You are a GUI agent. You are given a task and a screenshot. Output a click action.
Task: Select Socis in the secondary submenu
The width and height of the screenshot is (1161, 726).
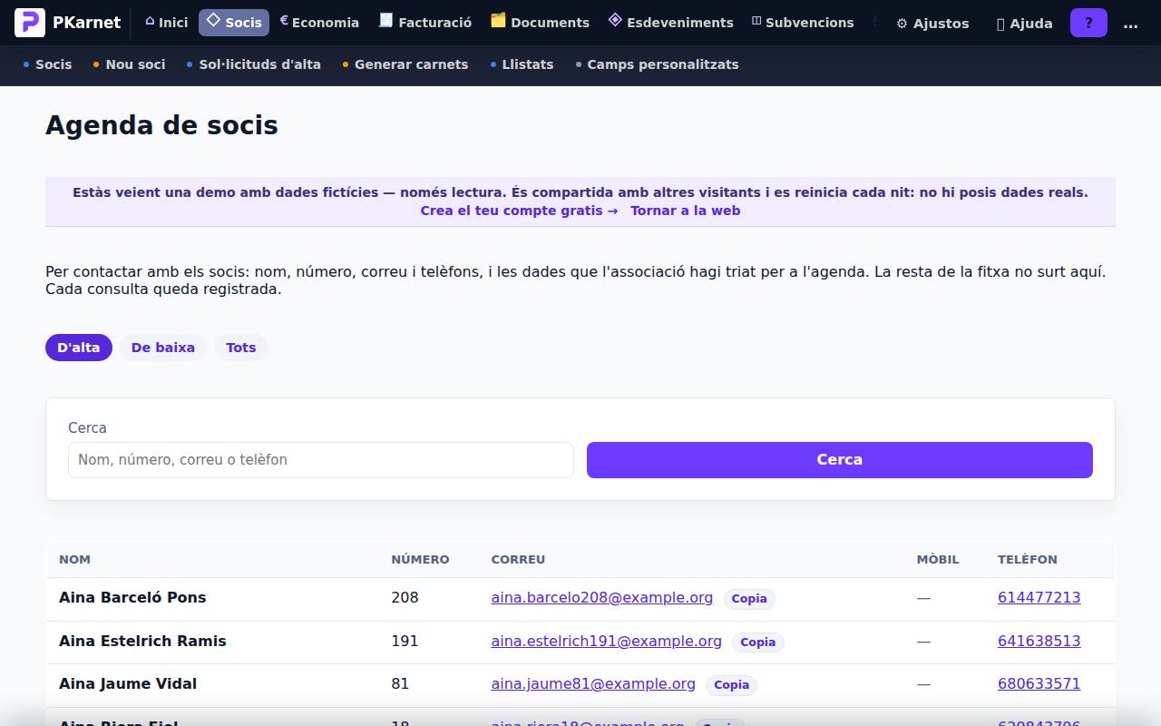tap(47, 64)
